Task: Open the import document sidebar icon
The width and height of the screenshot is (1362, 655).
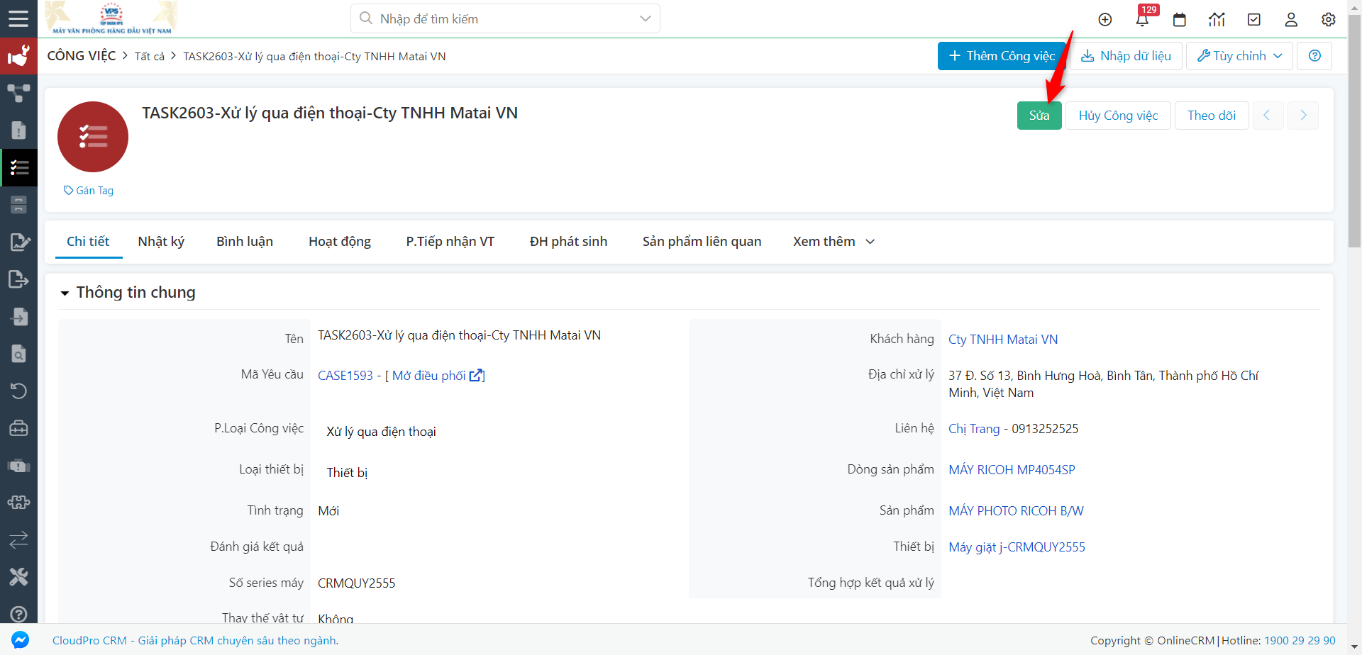Action: tap(18, 316)
